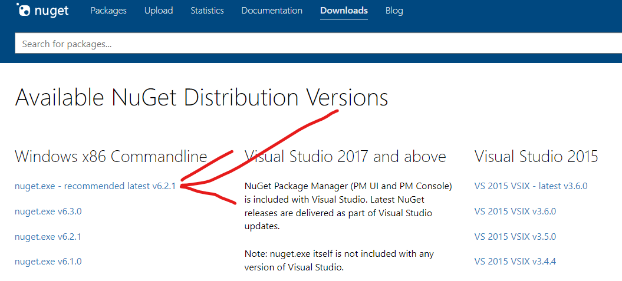The height and width of the screenshot is (281, 622).
Task: Open the Statistics page
Action: pyautogui.click(x=207, y=11)
